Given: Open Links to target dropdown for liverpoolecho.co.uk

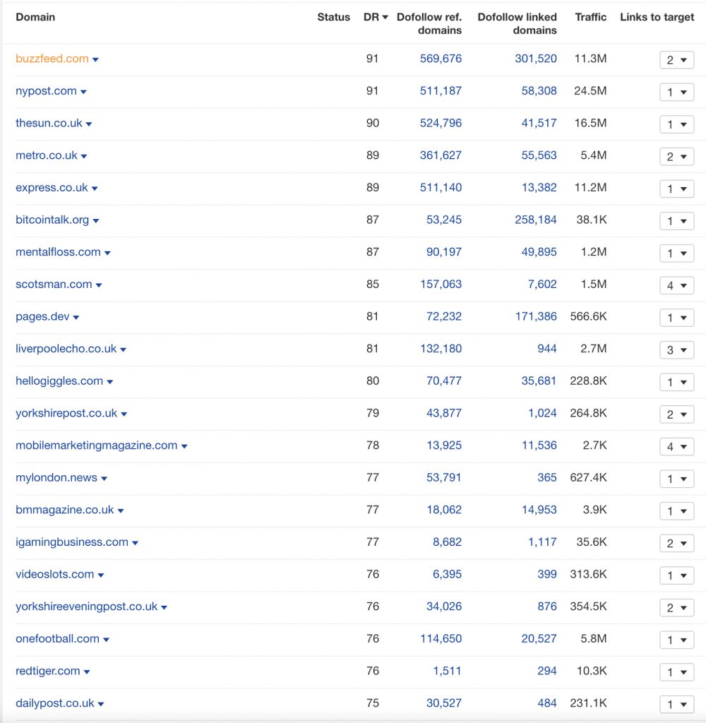Looking at the screenshot, I should 676,349.
